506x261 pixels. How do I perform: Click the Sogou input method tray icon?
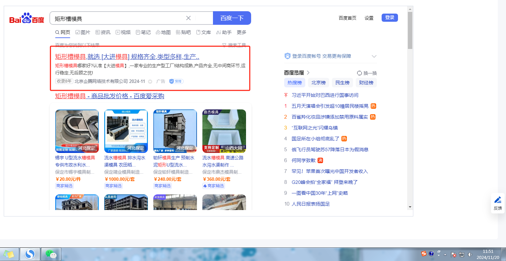point(424,254)
